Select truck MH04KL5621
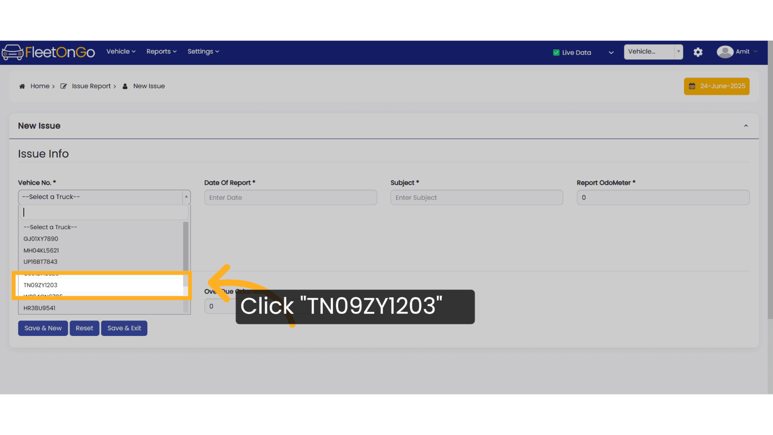Image resolution: width=773 pixels, height=435 pixels. (x=101, y=250)
